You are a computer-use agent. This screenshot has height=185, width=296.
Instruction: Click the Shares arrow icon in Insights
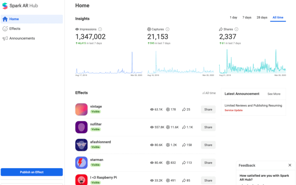[x=221, y=29]
